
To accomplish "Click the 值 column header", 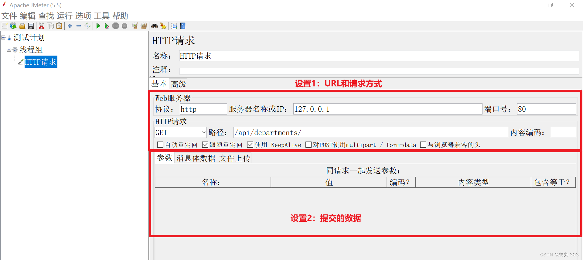I will point(329,182).
